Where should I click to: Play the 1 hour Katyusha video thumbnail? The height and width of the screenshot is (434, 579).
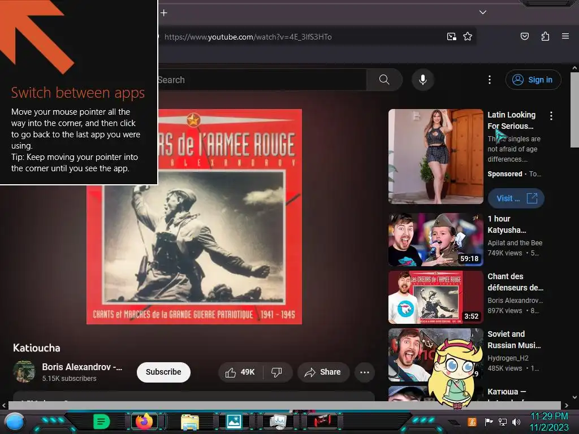(x=436, y=240)
